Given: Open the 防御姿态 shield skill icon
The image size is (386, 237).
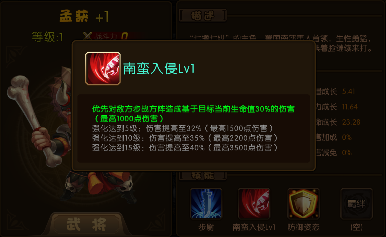Looking at the screenshot, I should click(x=303, y=204).
